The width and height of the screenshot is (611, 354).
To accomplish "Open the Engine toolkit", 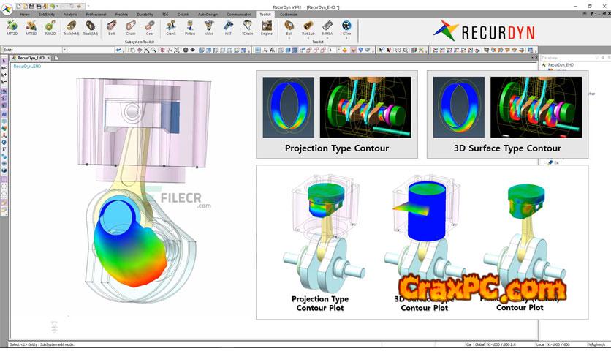I will (267, 28).
